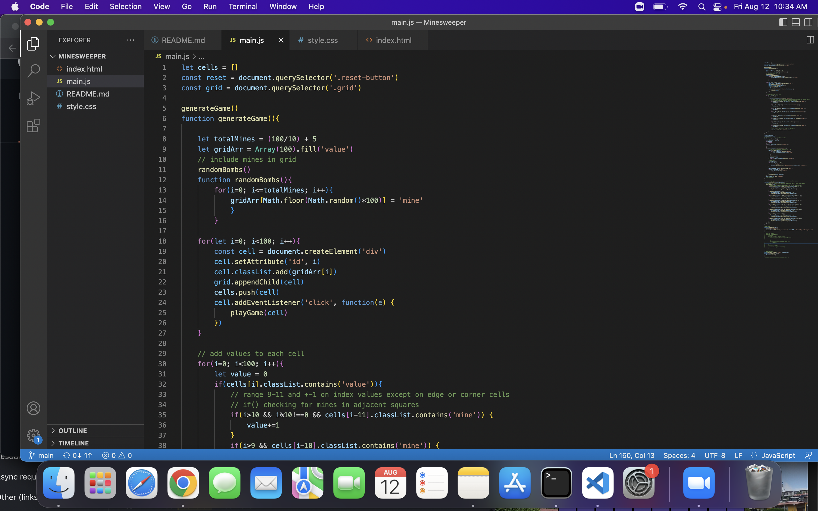Open style.css in the explorer
This screenshot has width=818, height=511.
(x=95, y=106)
